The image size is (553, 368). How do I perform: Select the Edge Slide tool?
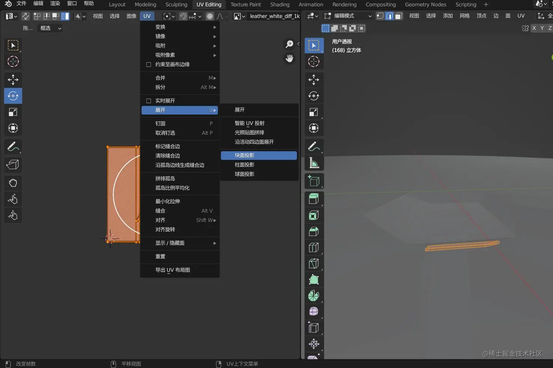point(314,328)
